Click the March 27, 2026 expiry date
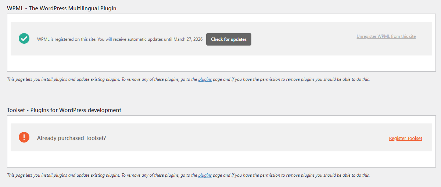441x187 pixels. pos(188,39)
